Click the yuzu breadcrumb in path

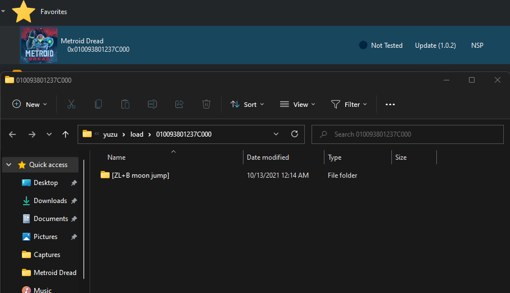coord(110,134)
